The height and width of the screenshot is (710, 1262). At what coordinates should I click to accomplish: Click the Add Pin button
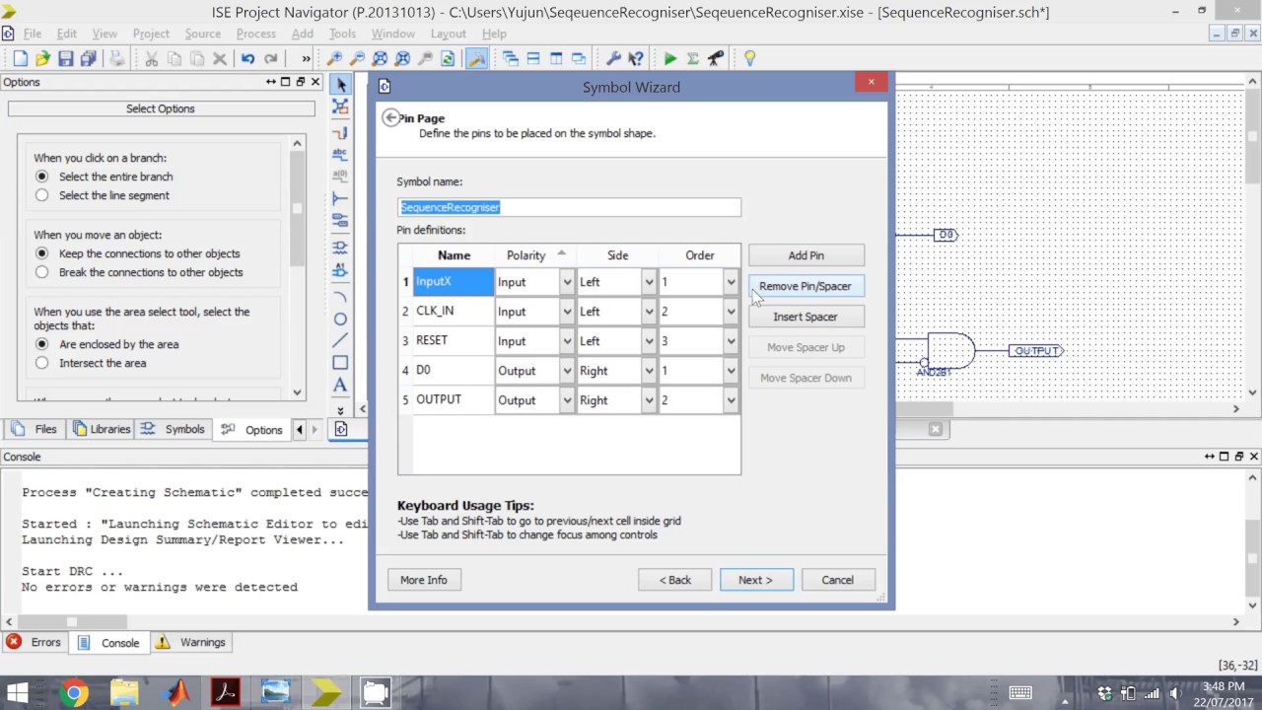[x=806, y=255]
